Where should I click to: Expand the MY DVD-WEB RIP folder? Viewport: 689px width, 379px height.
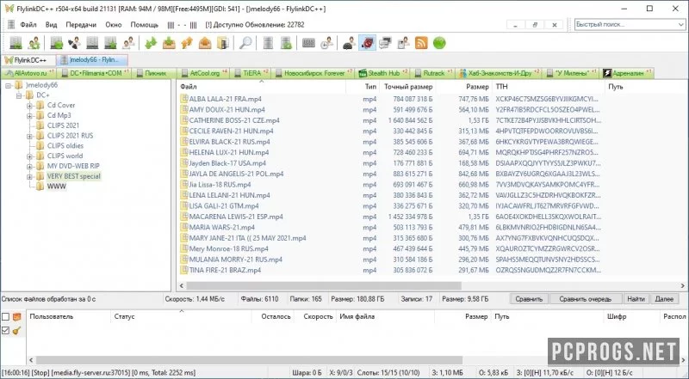coord(29,166)
